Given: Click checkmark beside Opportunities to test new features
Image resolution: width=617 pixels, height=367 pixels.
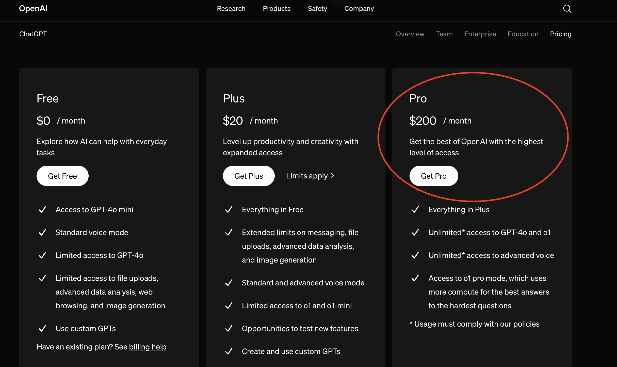Looking at the screenshot, I should click(229, 329).
